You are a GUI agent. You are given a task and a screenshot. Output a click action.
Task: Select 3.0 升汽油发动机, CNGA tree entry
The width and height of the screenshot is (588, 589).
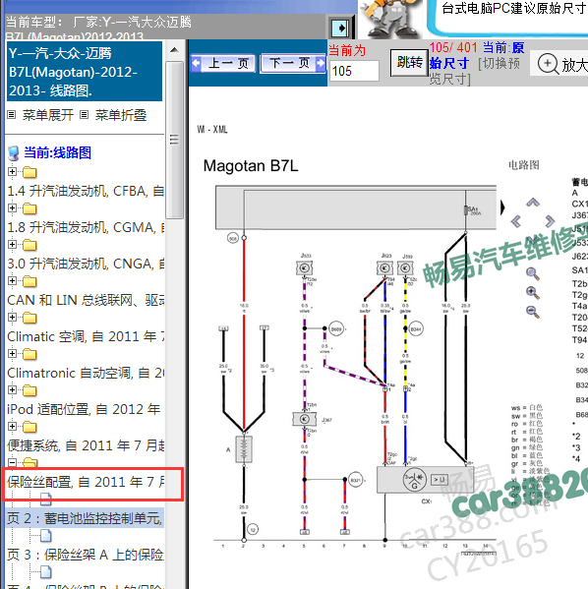click(86, 265)
